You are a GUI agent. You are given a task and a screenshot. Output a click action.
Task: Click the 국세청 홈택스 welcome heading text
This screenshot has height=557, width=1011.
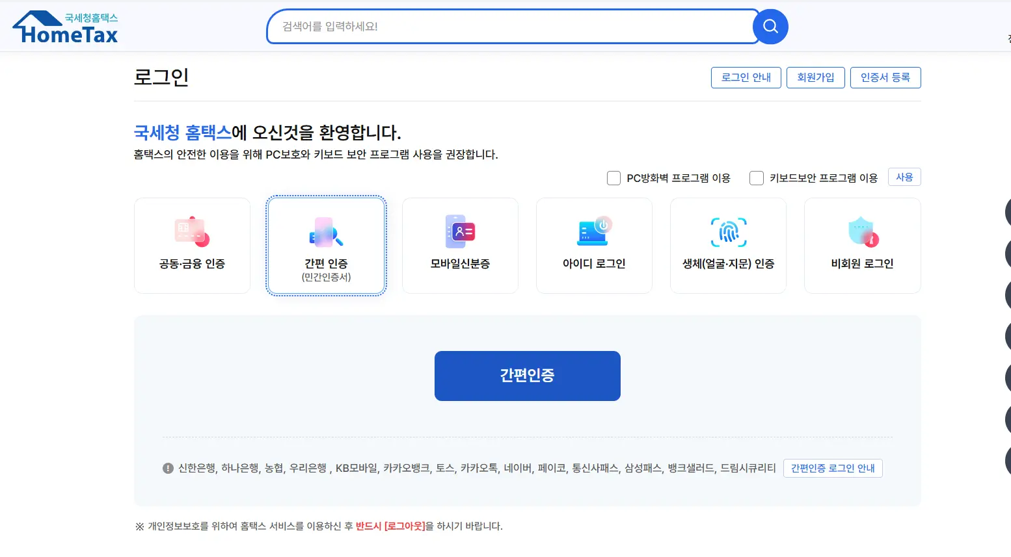[183, 133]
